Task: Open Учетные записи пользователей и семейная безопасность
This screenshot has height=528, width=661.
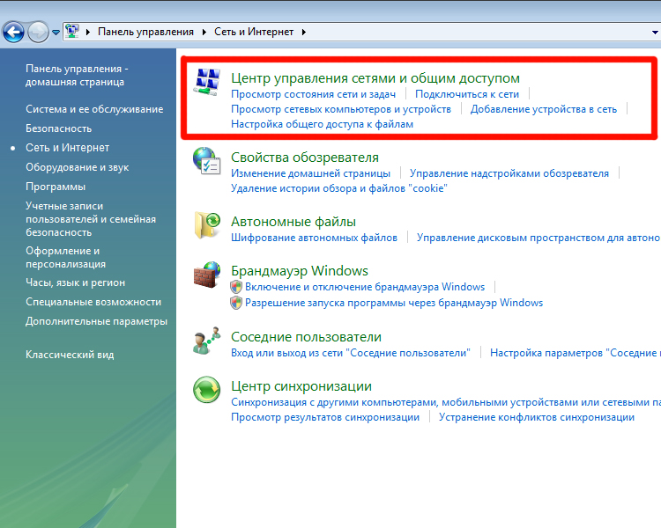Action: pos(91,219)
